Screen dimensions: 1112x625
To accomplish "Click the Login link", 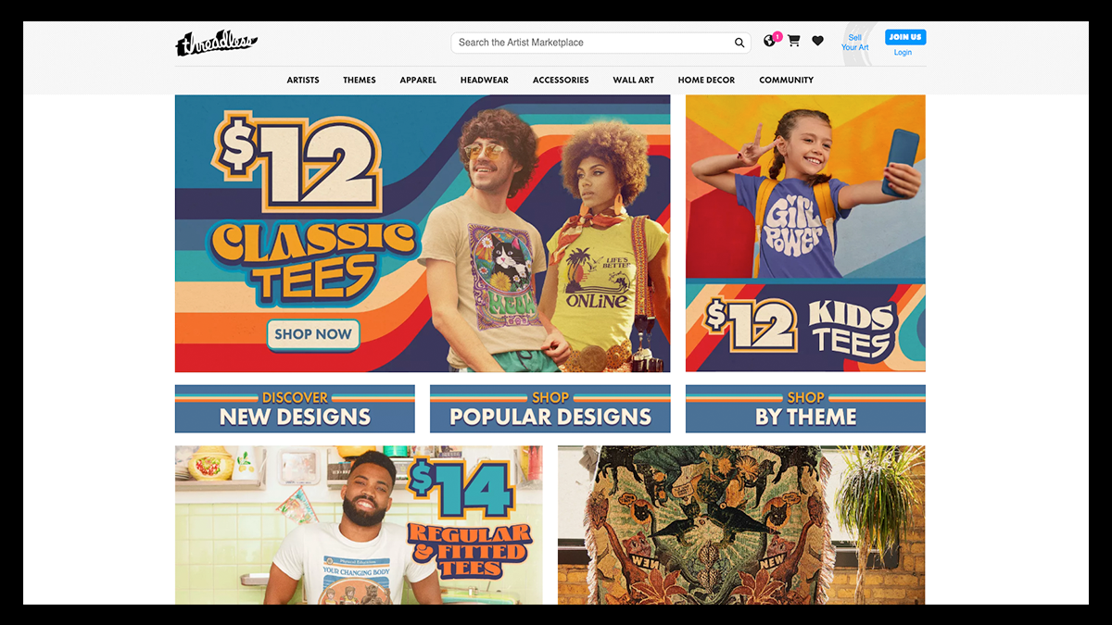I will pos(903,53).
